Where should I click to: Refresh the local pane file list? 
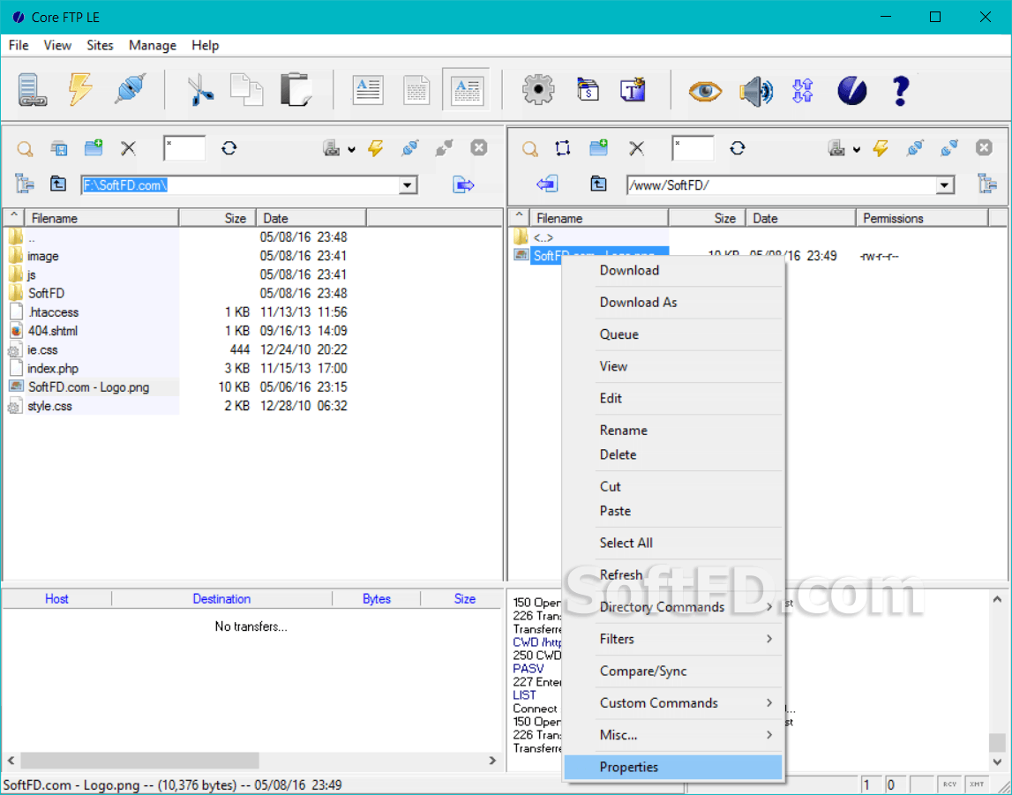point(229,148)
